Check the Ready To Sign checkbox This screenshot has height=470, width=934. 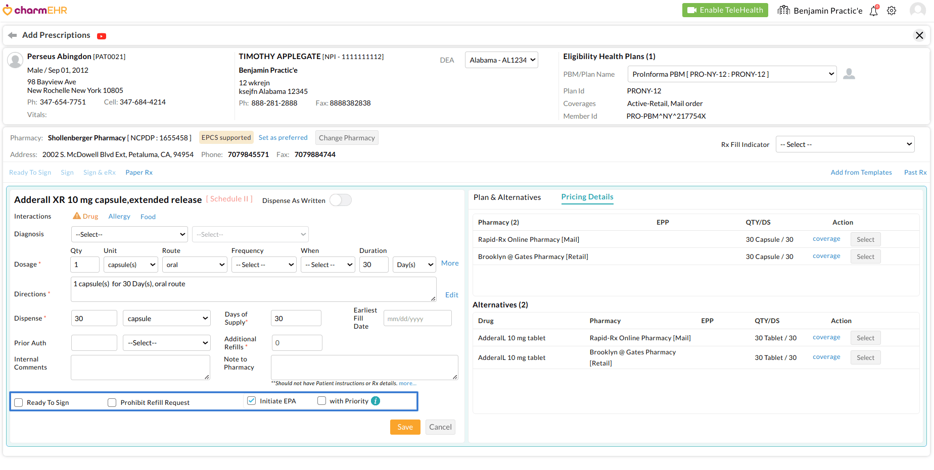pos(19,402)
